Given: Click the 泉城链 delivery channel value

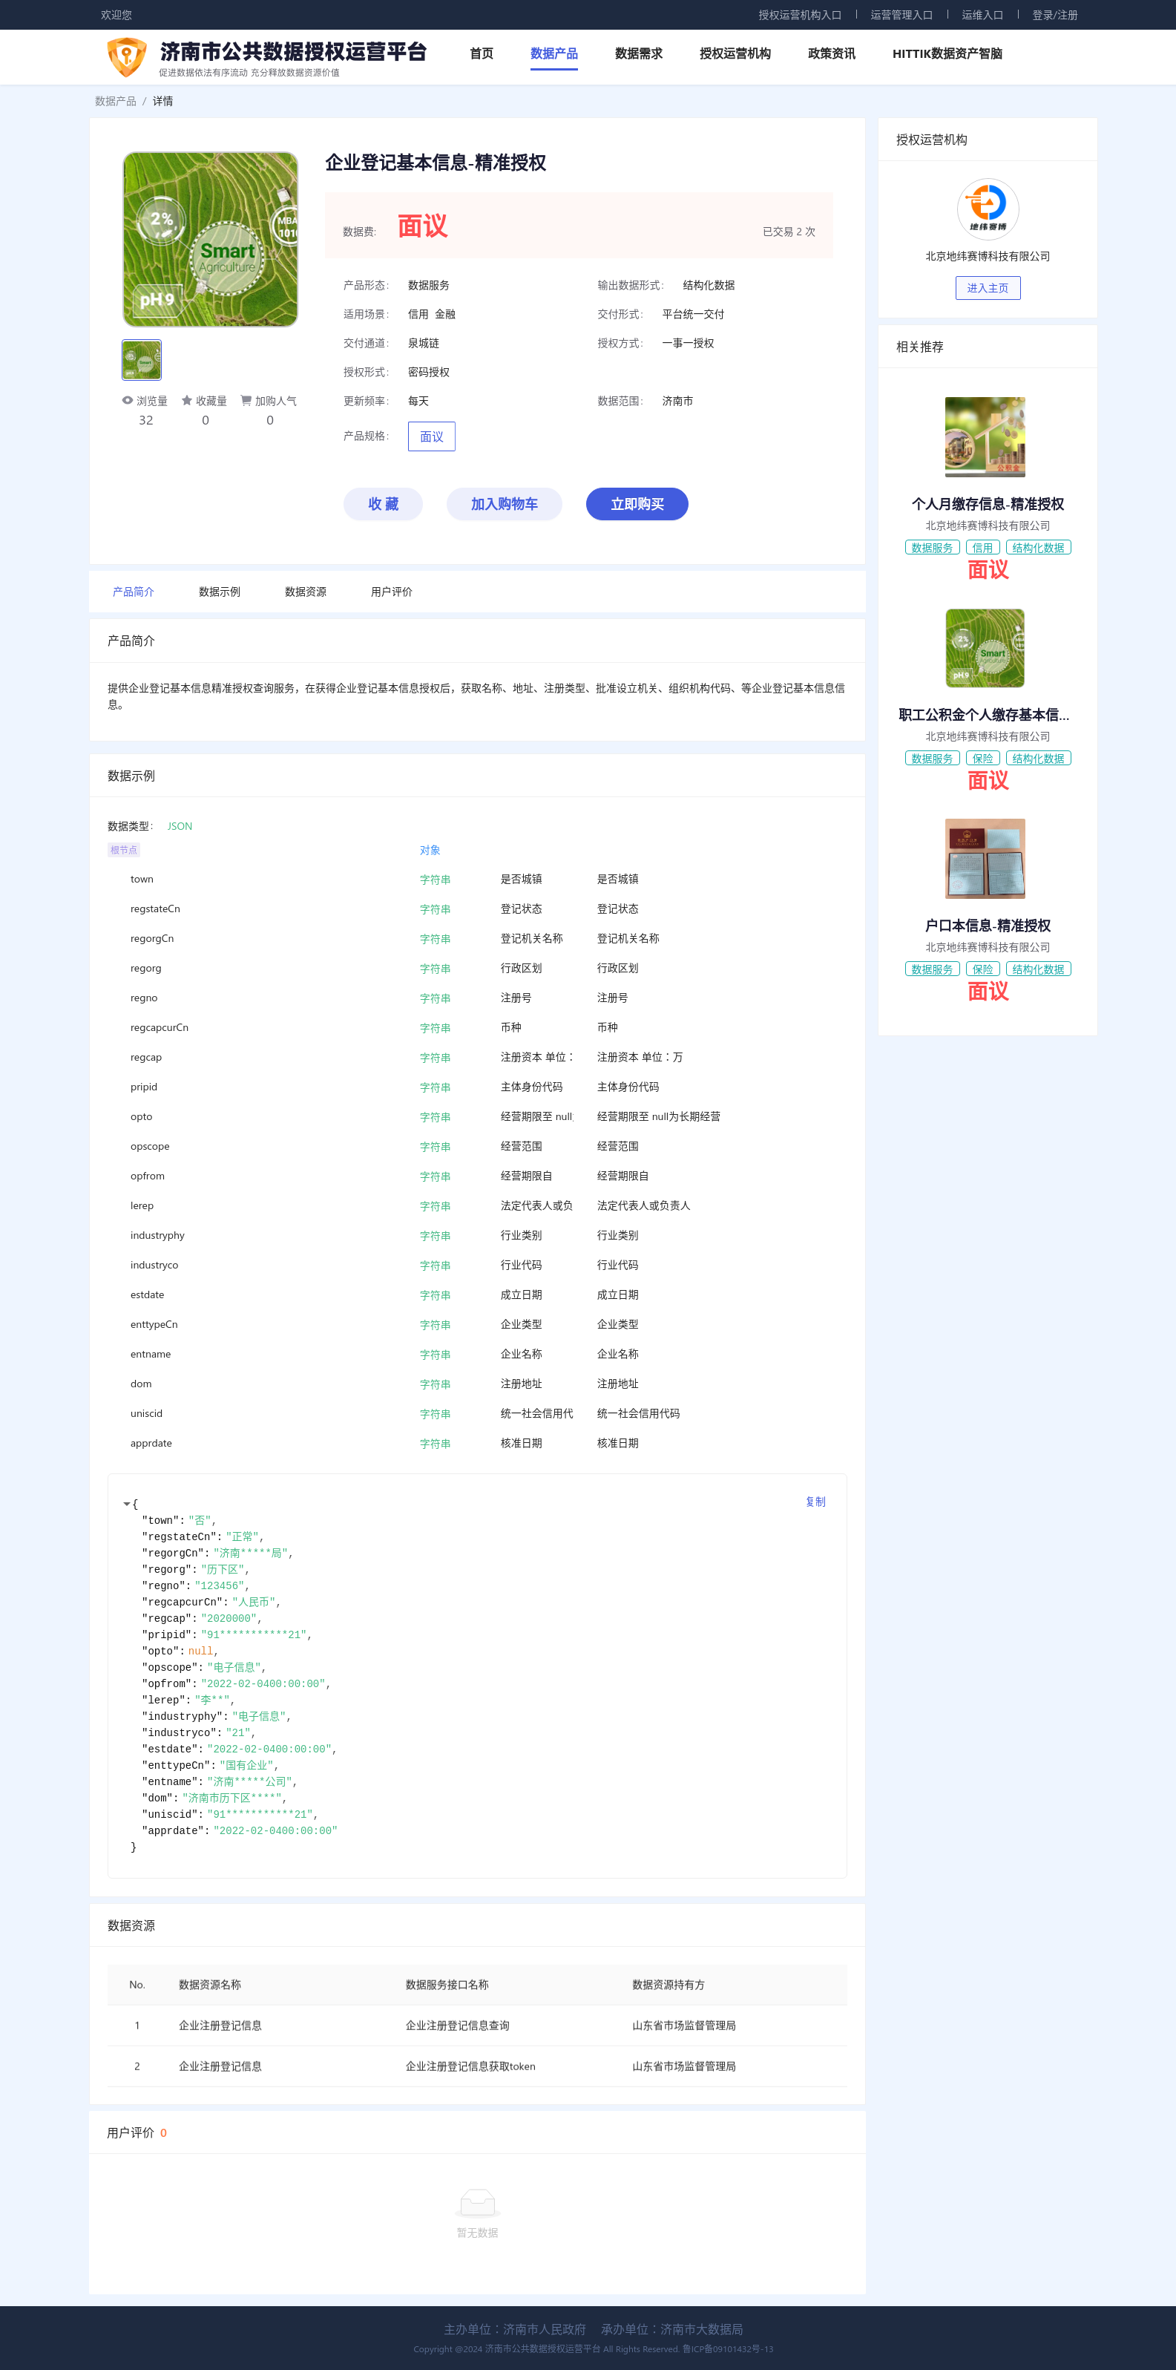Looking at the screenshot, I should 424,343.
